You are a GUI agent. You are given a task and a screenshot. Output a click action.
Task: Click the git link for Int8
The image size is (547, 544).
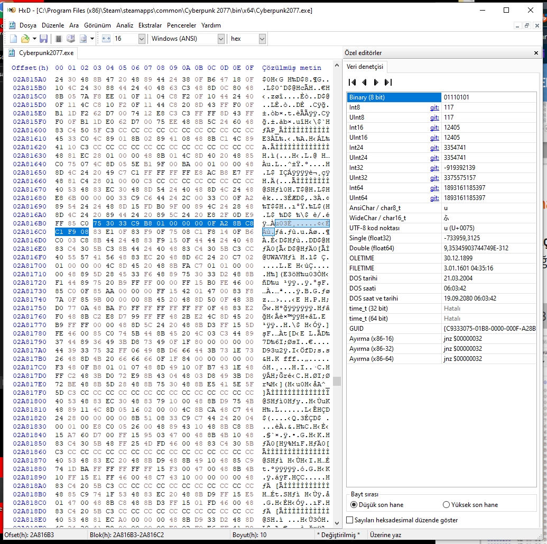(x=434, y=107)
